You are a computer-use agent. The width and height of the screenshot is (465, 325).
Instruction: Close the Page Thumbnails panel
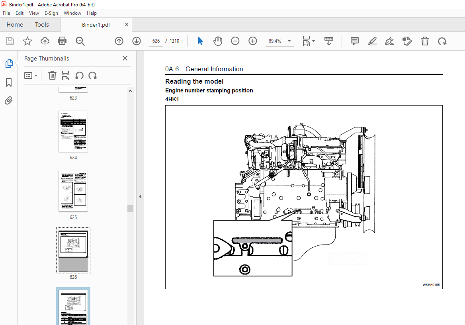pos(125,58)
